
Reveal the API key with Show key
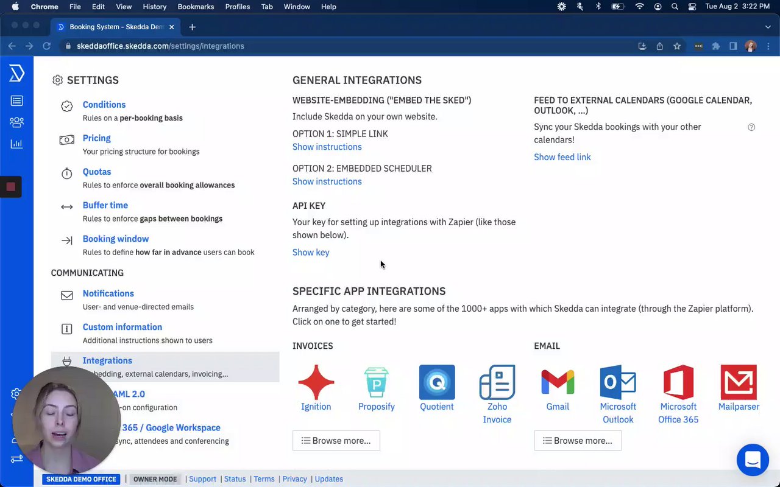311,252
